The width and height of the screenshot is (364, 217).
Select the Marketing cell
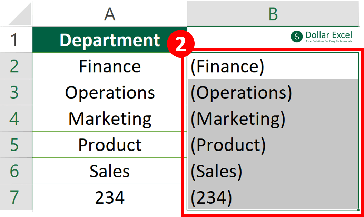(x=109, y=118)
